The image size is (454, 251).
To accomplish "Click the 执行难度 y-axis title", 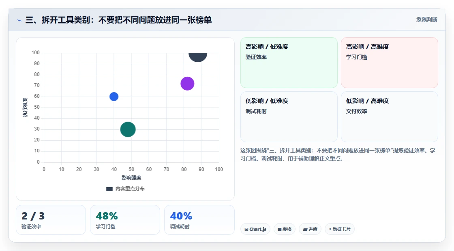I will pyautogui.click(x=25, y=108).
